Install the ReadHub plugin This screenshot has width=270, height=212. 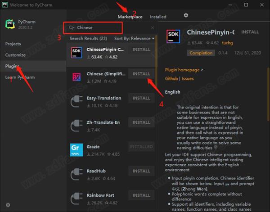pyautogui.click(x=141, y=171)
